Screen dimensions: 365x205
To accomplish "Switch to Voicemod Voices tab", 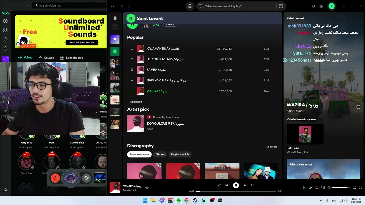I will (25, 58).
